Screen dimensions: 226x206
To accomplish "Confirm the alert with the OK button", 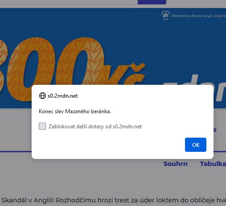I will tap(196, 145).
